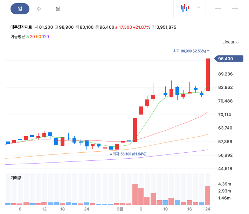Click the 70,114 price axis label
Viewport: 249px width, 214px height.
(224, 115)
